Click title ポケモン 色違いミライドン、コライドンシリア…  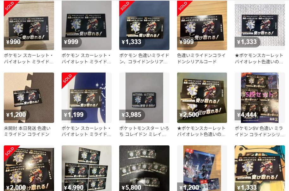click(144, 58)
